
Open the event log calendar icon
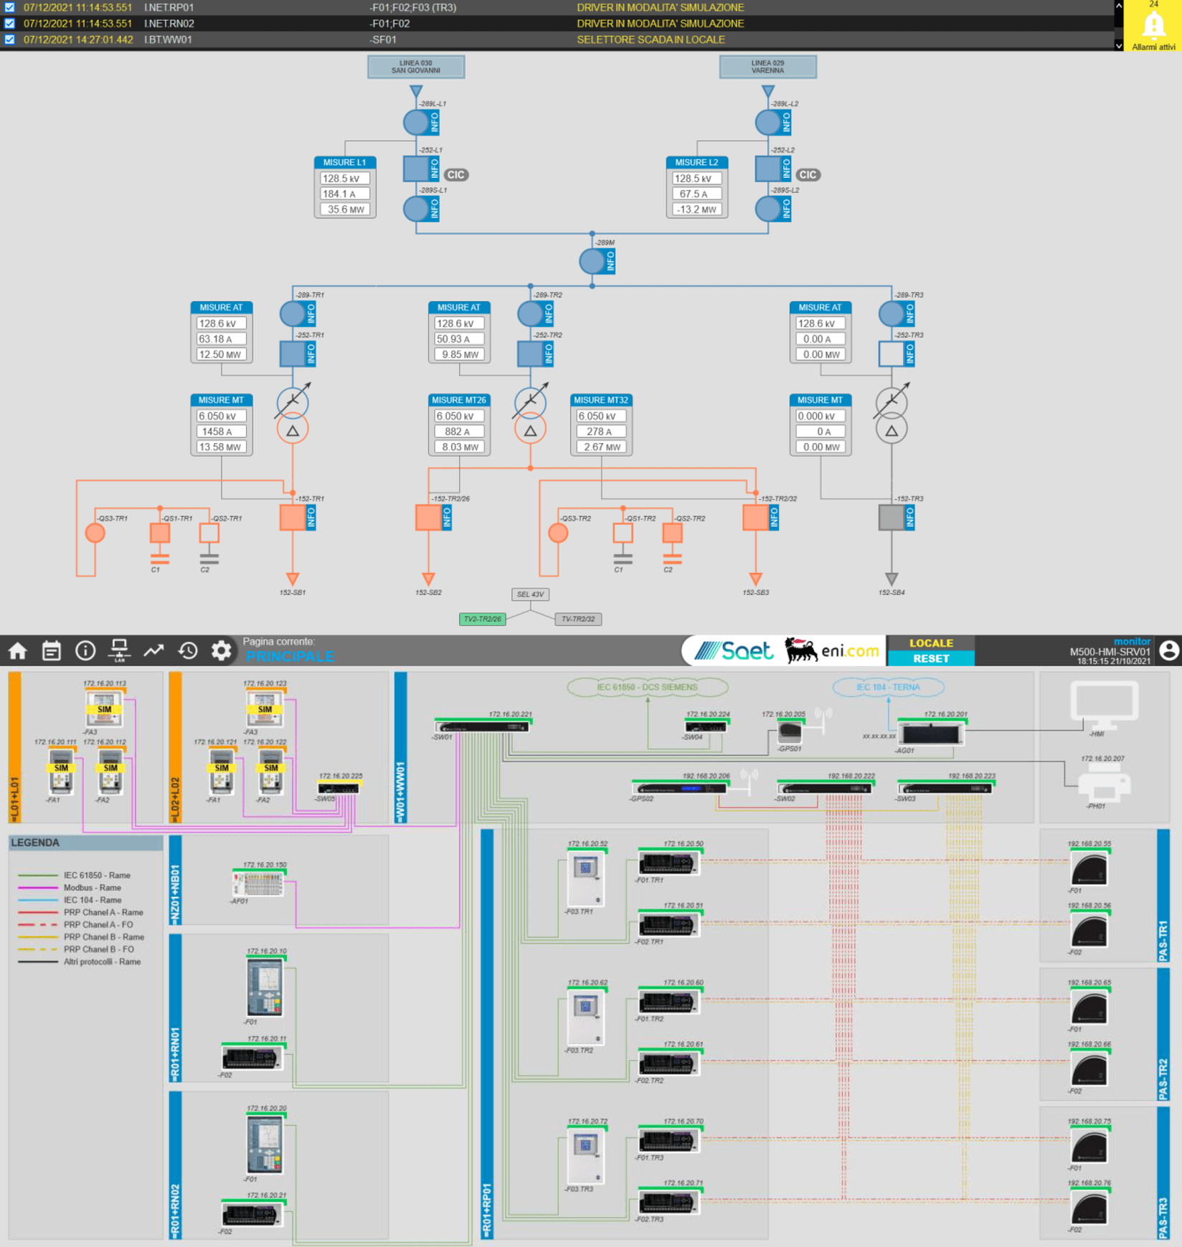[x=52, y=650]
